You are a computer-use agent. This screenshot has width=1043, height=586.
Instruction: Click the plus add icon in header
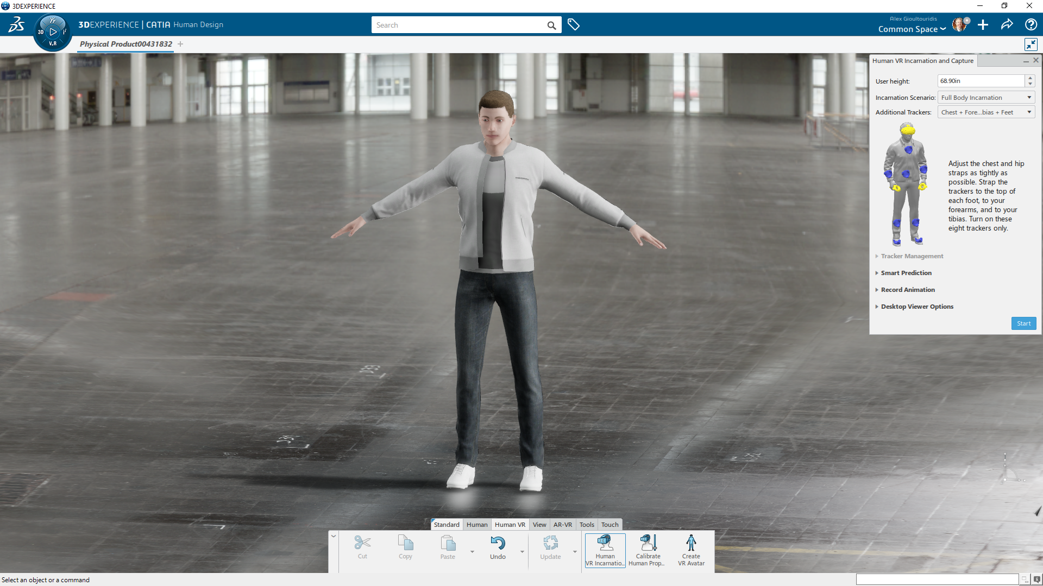click(983, 24)
